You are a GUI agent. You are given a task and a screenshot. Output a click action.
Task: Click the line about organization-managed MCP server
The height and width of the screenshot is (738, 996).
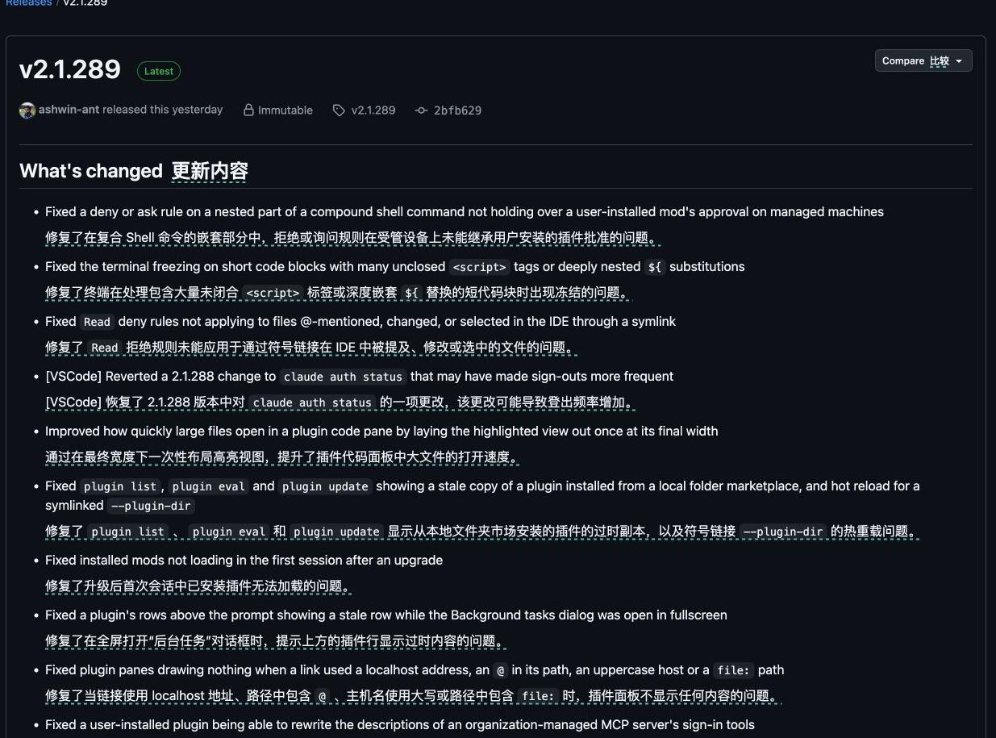coord(400,724)
